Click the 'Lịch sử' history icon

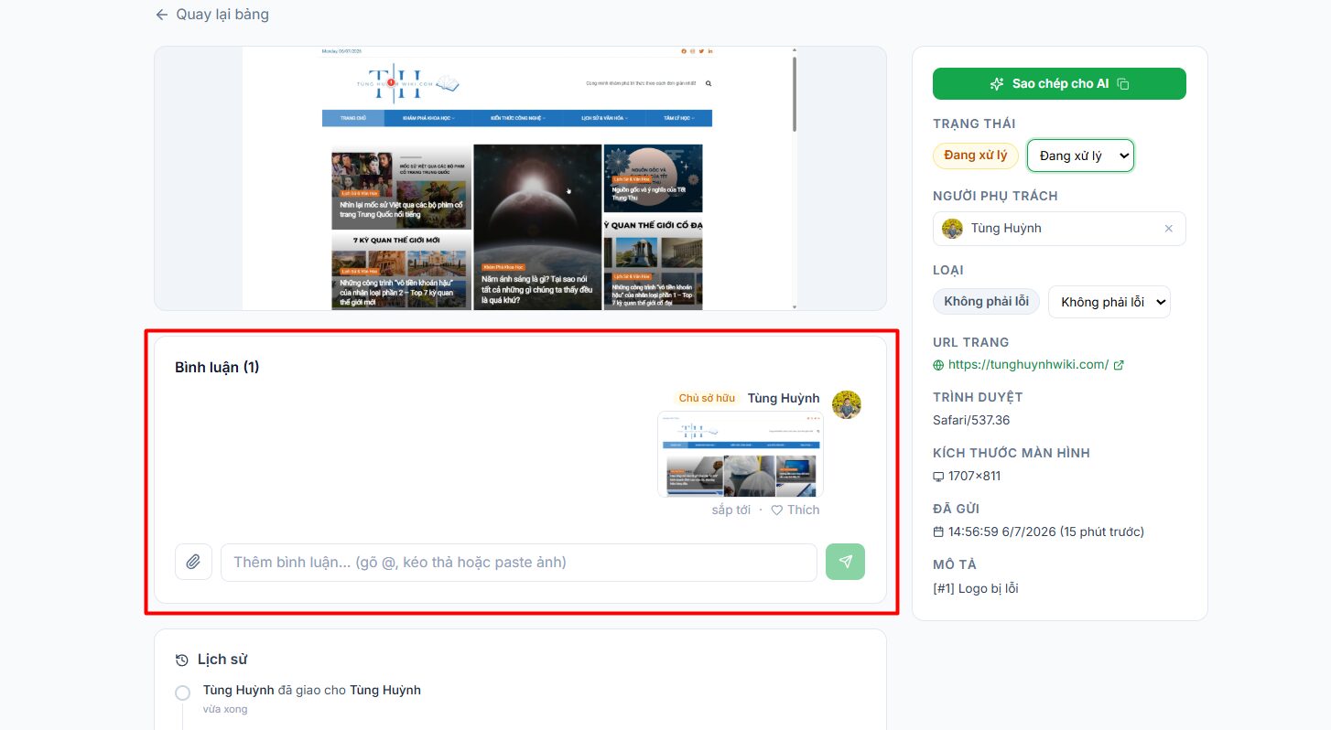(x=182, y=660)
